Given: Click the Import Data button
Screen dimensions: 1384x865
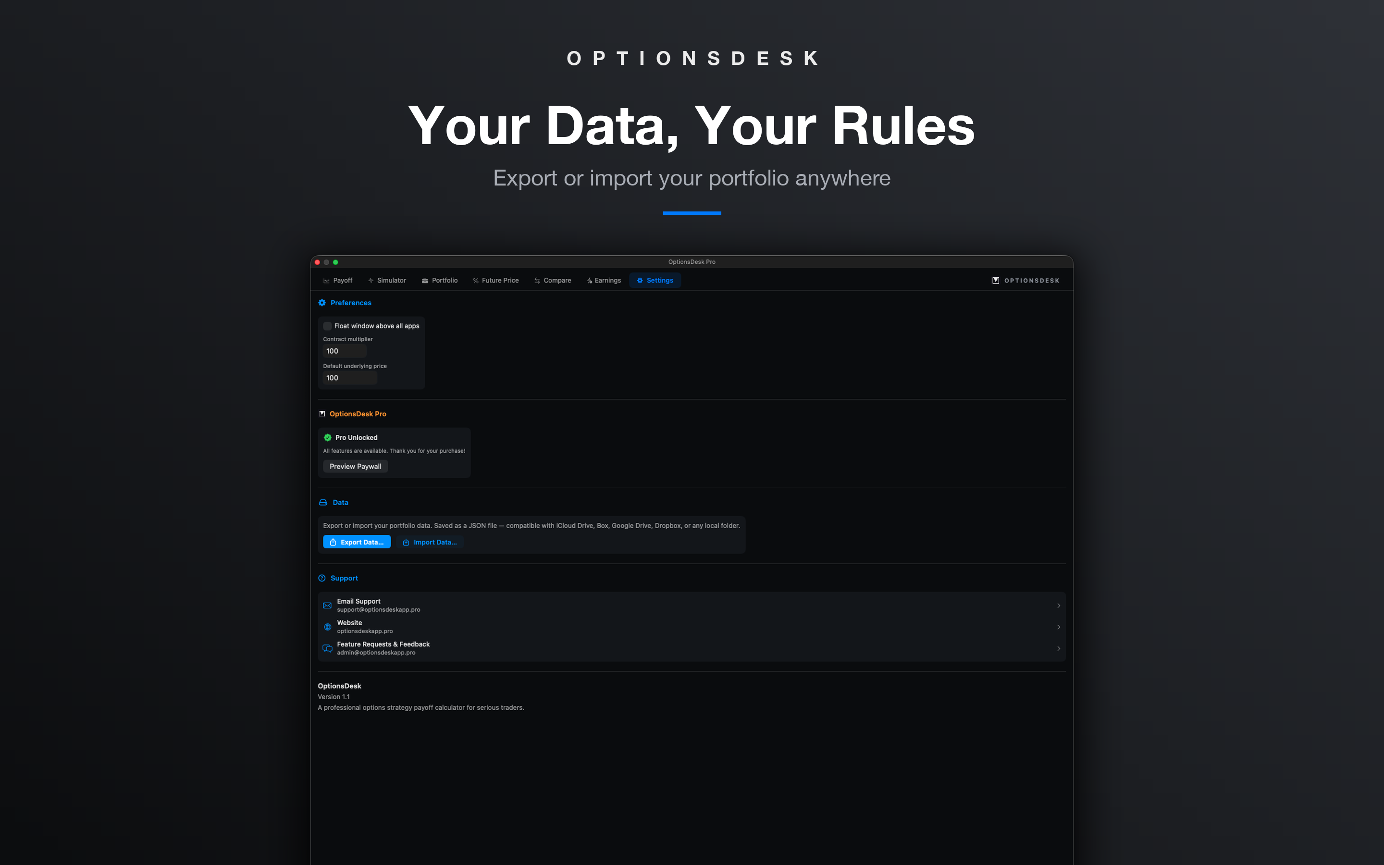Looking at the screenshot, I should 430,542.
